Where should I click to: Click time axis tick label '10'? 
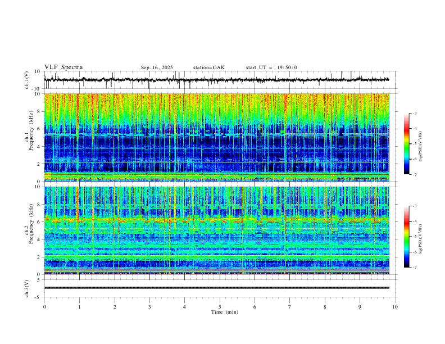pos(395,307)
